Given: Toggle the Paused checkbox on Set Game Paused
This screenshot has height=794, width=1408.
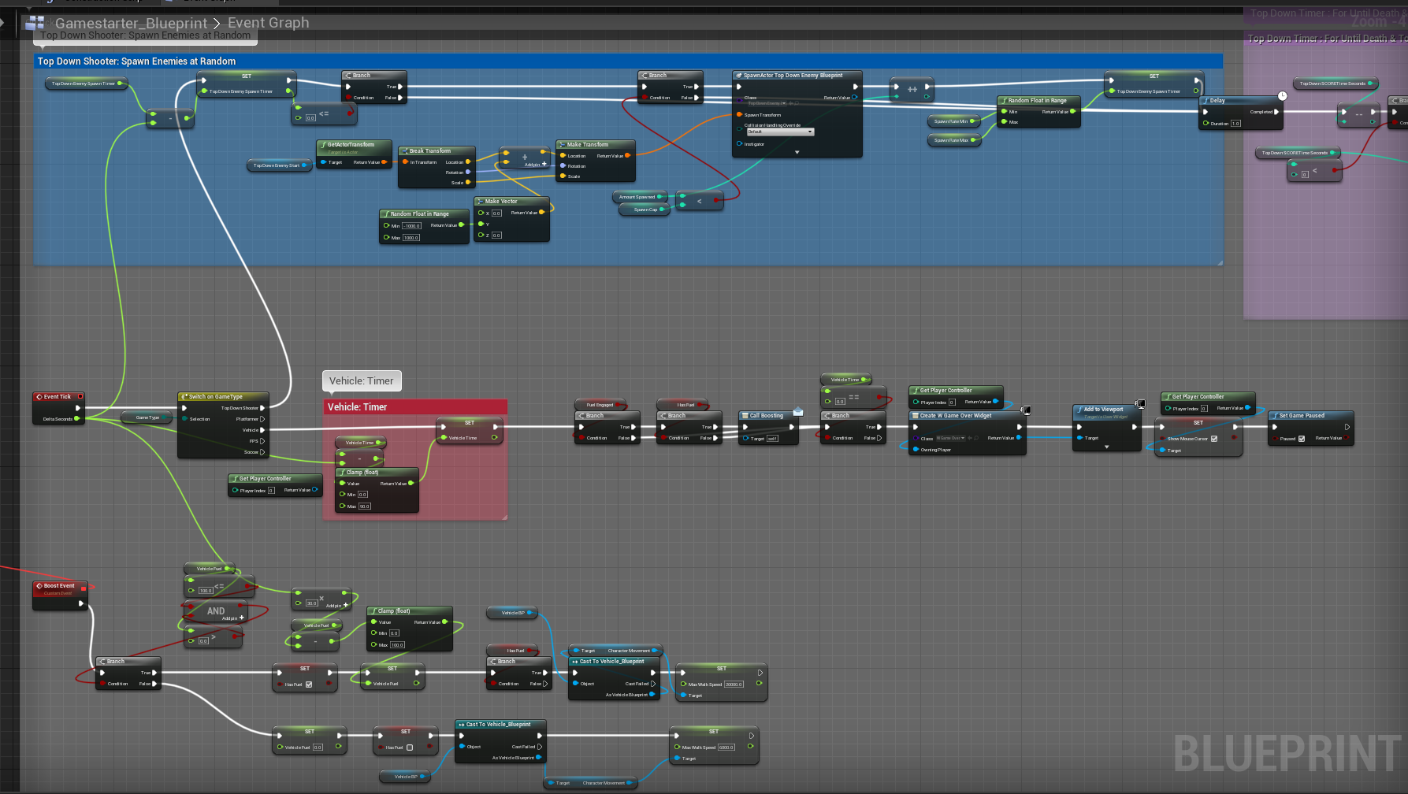Looking at the screenshot, I should (1302, 439).
